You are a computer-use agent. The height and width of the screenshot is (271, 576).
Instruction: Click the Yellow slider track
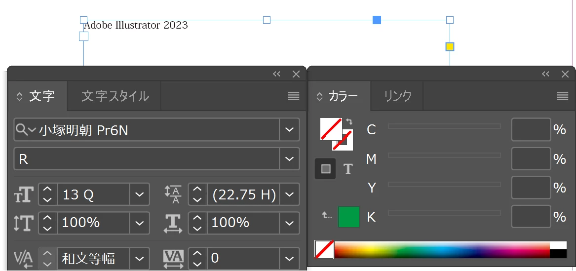(445, 184)
